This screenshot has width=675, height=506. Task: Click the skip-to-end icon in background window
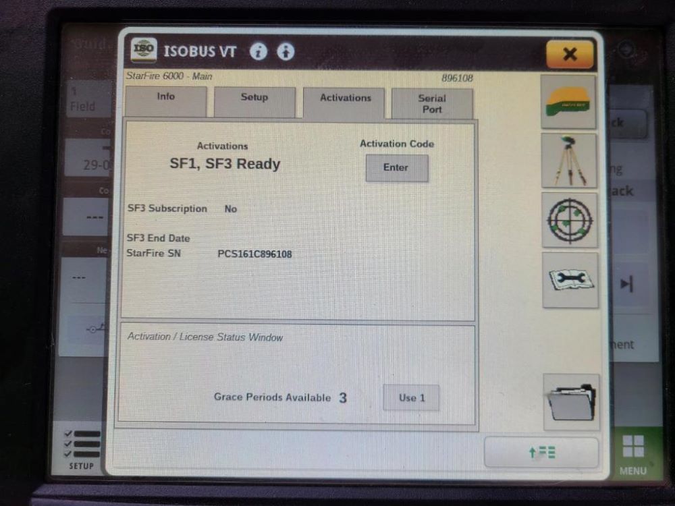click(x=626, y=284)
